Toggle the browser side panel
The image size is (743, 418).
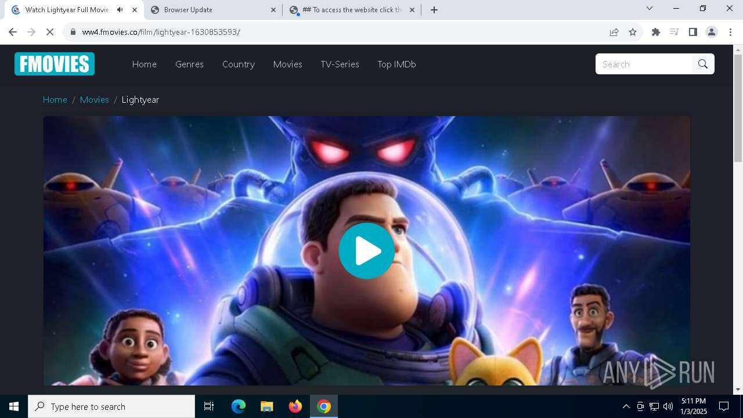693,32
